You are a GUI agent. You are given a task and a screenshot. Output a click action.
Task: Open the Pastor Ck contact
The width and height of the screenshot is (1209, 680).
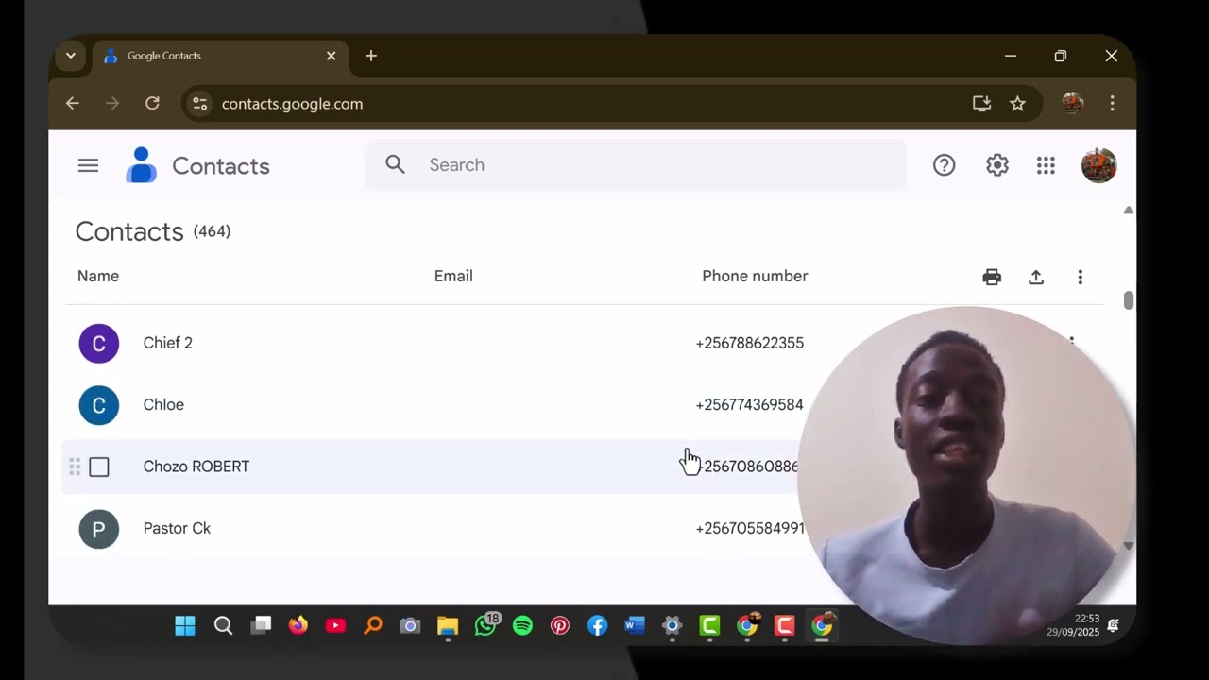coord(177,528)
